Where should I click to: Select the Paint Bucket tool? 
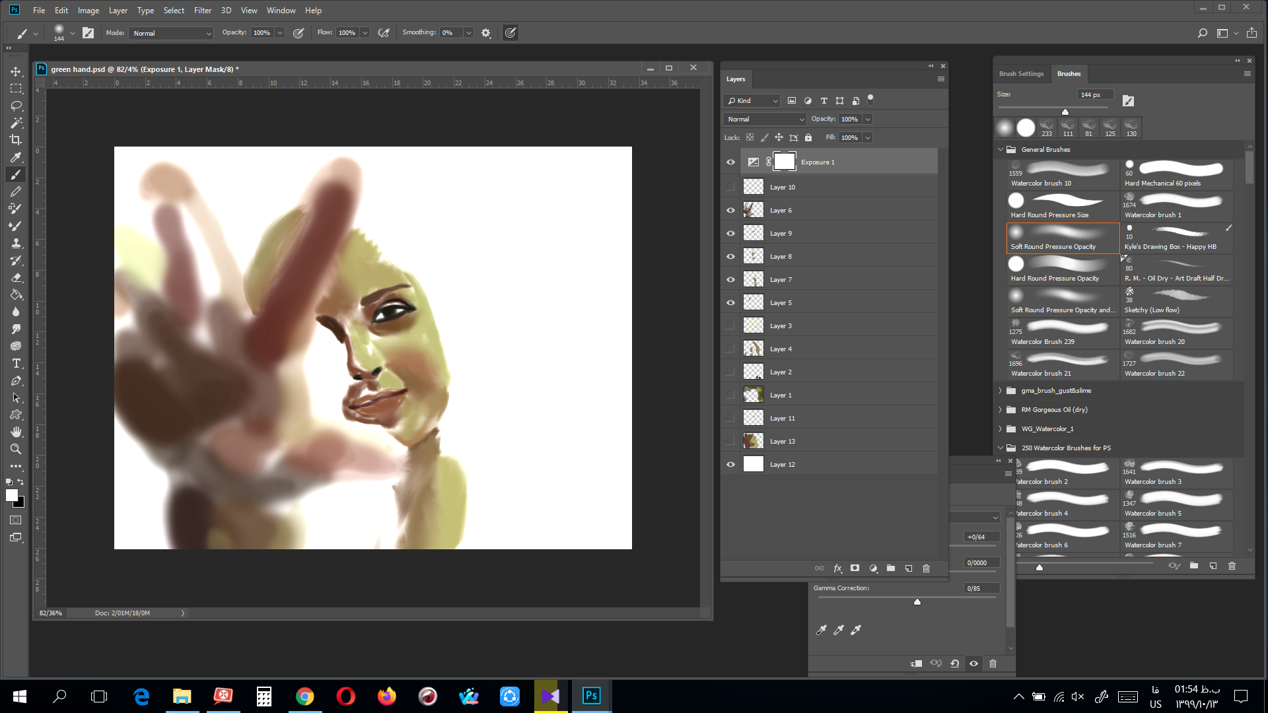(16, 294)
